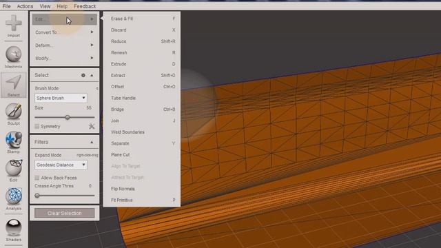This screenshot has height=248, width=441.
Task: Expand the Modify submenu
Action: [64, 58]
